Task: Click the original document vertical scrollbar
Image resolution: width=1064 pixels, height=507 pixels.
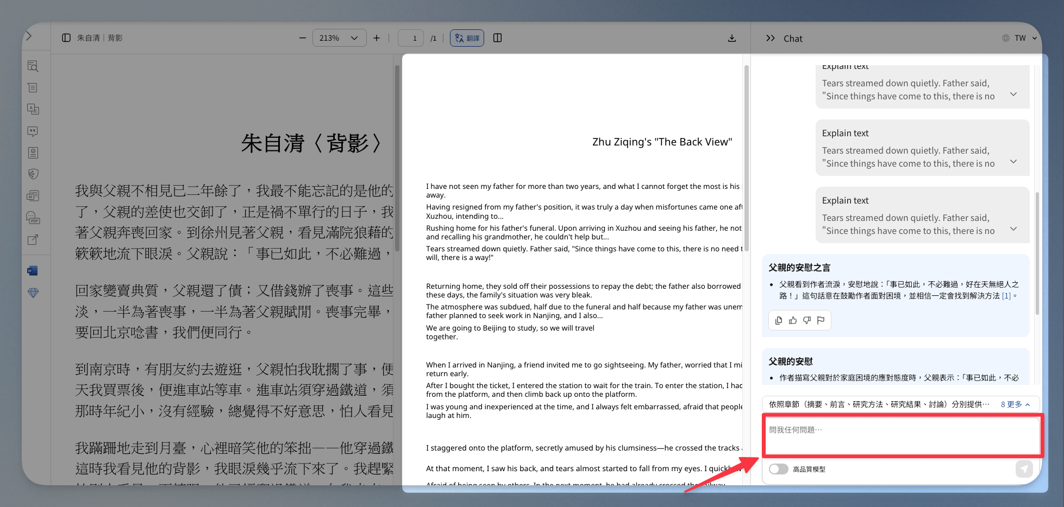Action: coord(397,157)
